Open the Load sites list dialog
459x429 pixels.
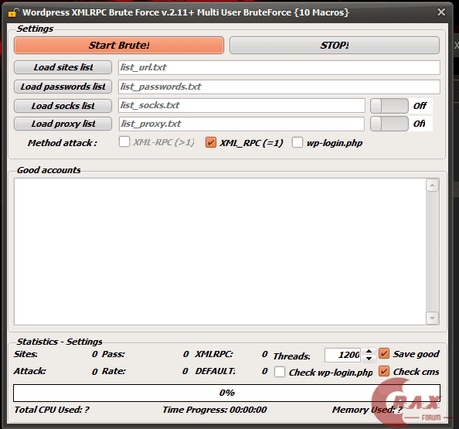[x=63, y=67]
